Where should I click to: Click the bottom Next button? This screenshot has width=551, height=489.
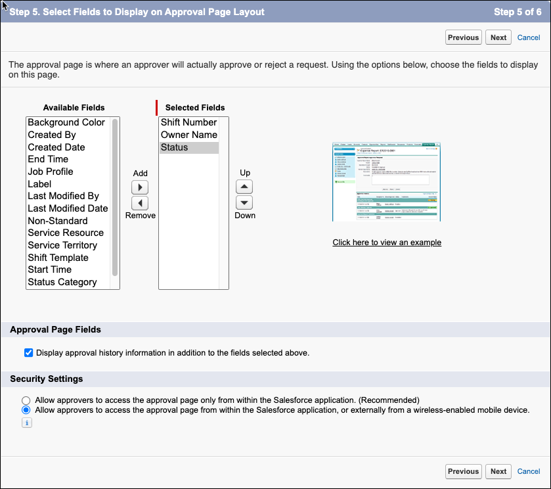[x=498, y=471]
